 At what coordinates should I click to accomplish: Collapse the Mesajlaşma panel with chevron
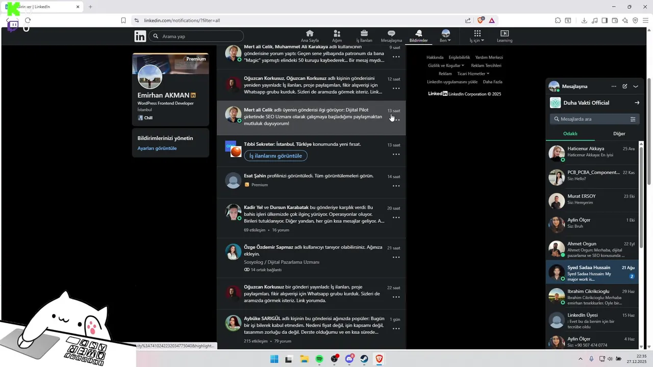[636, 86]
